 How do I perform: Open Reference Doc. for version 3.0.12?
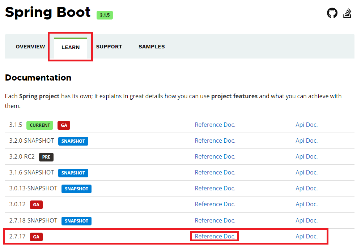click(x=215, y=204)
